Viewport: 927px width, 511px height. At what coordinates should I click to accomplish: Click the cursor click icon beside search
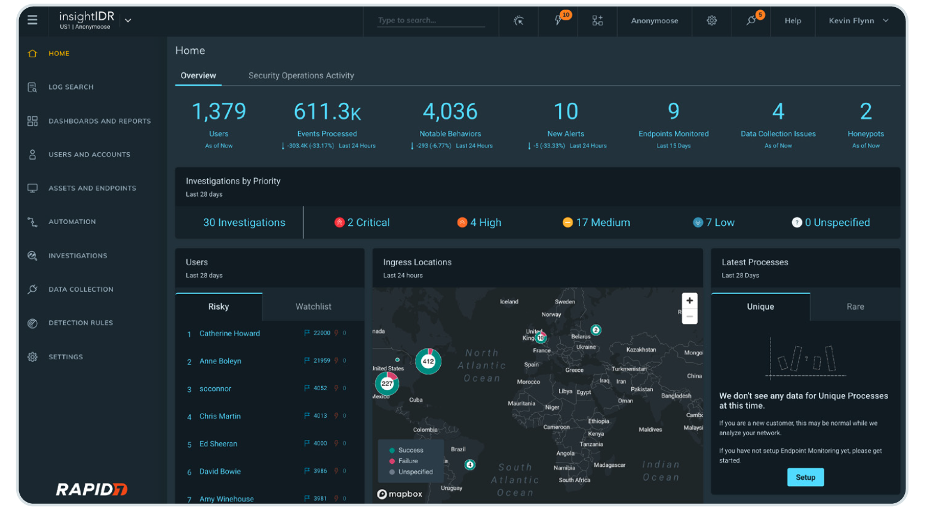point(518,20)
